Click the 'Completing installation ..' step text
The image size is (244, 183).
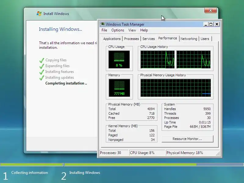[x=66, y=83]
